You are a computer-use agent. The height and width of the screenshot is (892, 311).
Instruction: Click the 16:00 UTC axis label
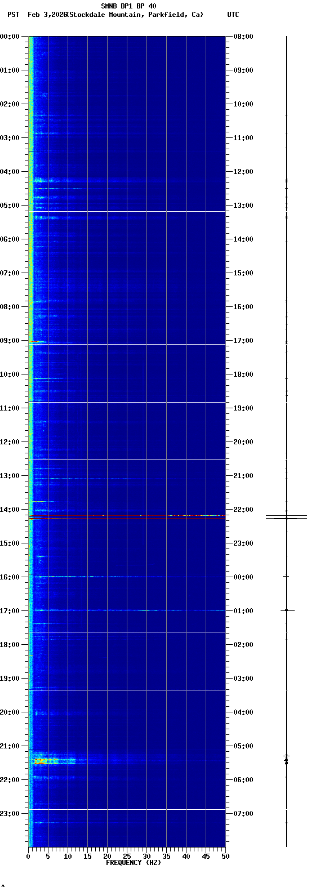click(243, 307)
